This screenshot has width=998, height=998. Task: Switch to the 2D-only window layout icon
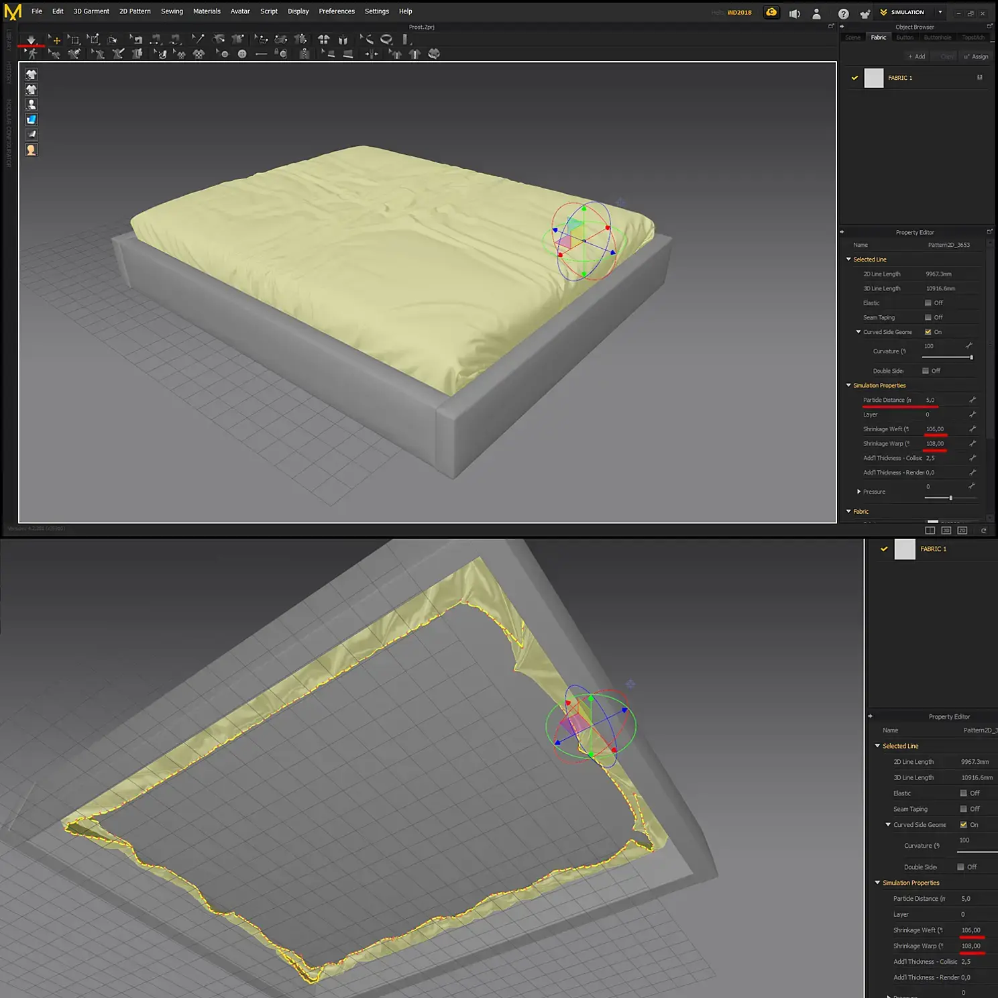tap(962, 531)
